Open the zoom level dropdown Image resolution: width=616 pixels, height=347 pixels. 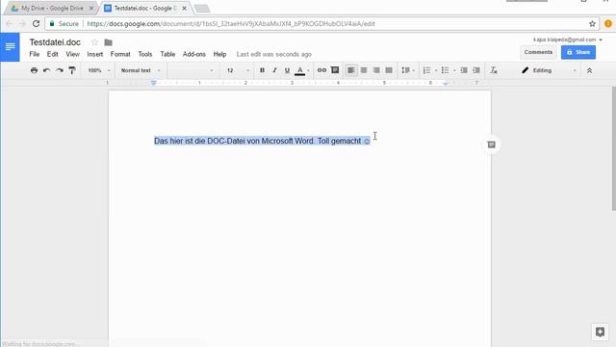pos(99,70)
